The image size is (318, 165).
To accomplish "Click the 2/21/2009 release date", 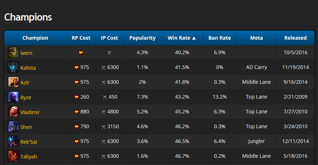I will pyautogui.click(x=296, y=97).
